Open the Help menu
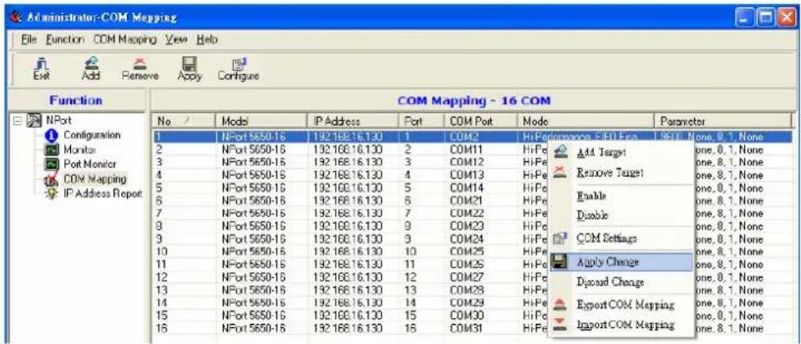 [208, 39]
